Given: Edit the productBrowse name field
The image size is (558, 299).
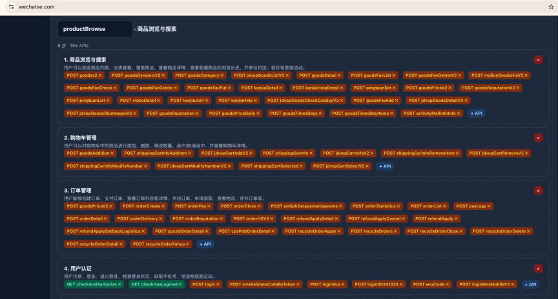Looking at the screenshot, I should tap(95, 29).
